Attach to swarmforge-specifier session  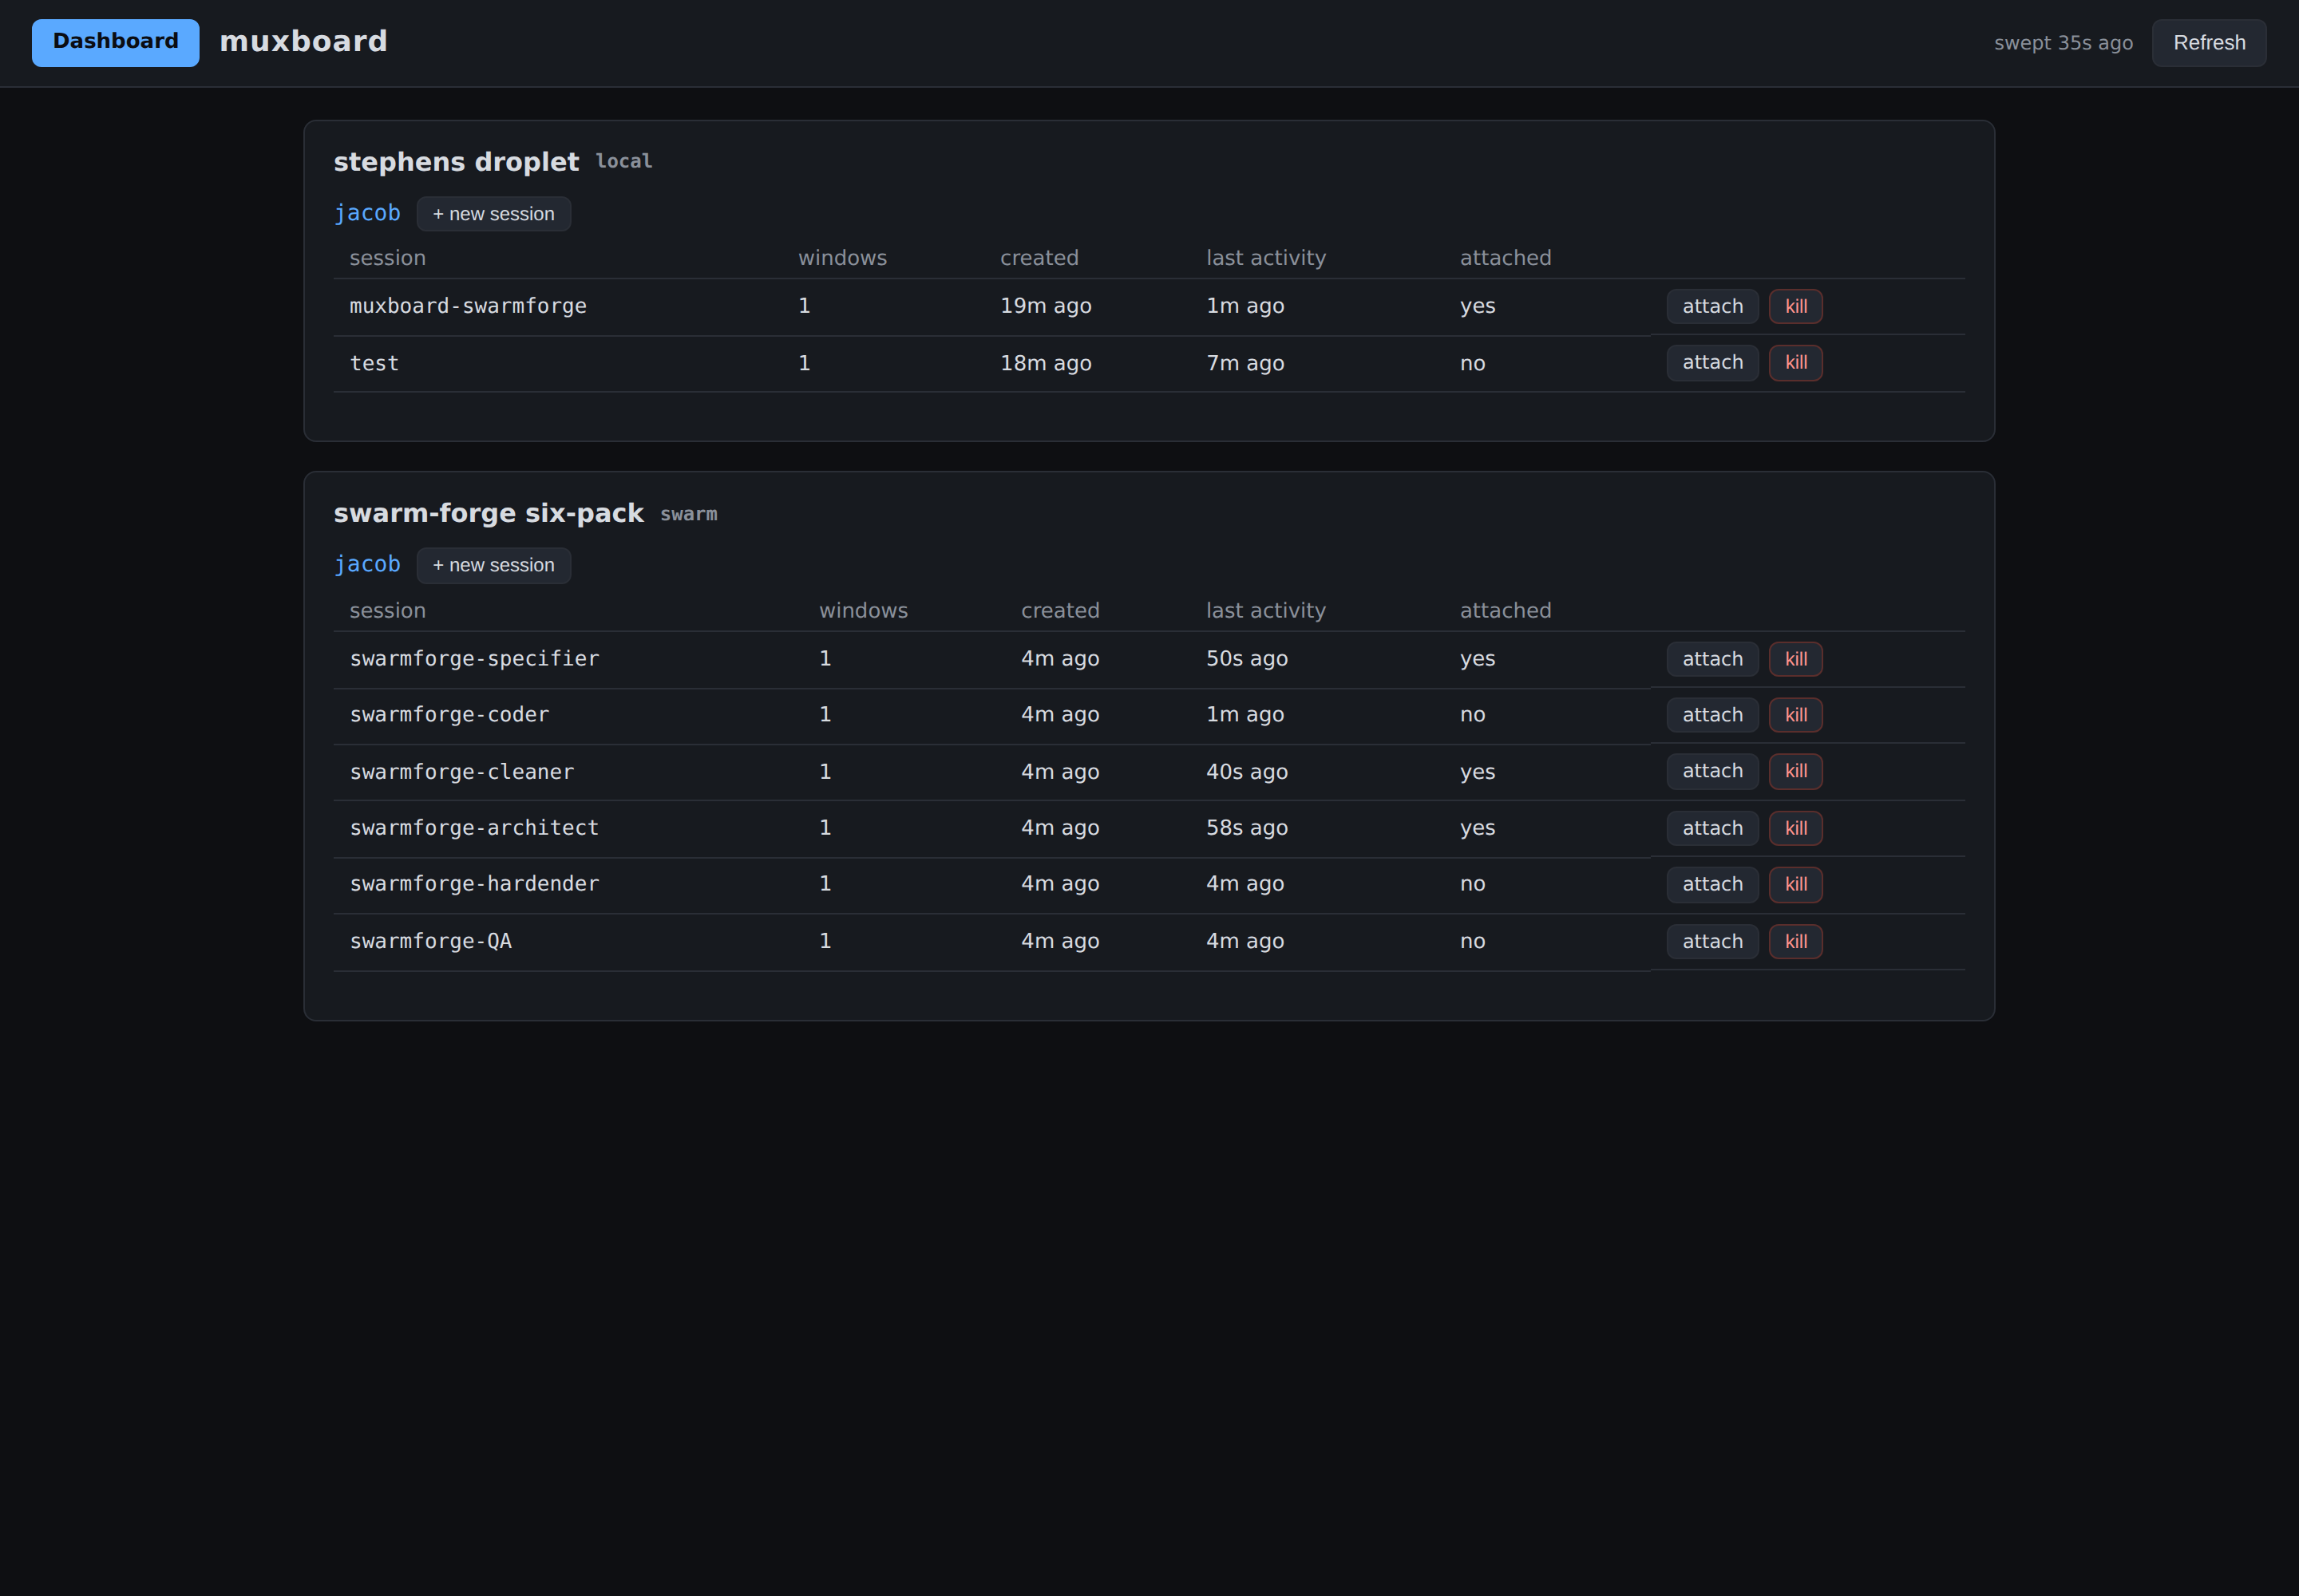pyautogui.click(x=1711, y=659)
